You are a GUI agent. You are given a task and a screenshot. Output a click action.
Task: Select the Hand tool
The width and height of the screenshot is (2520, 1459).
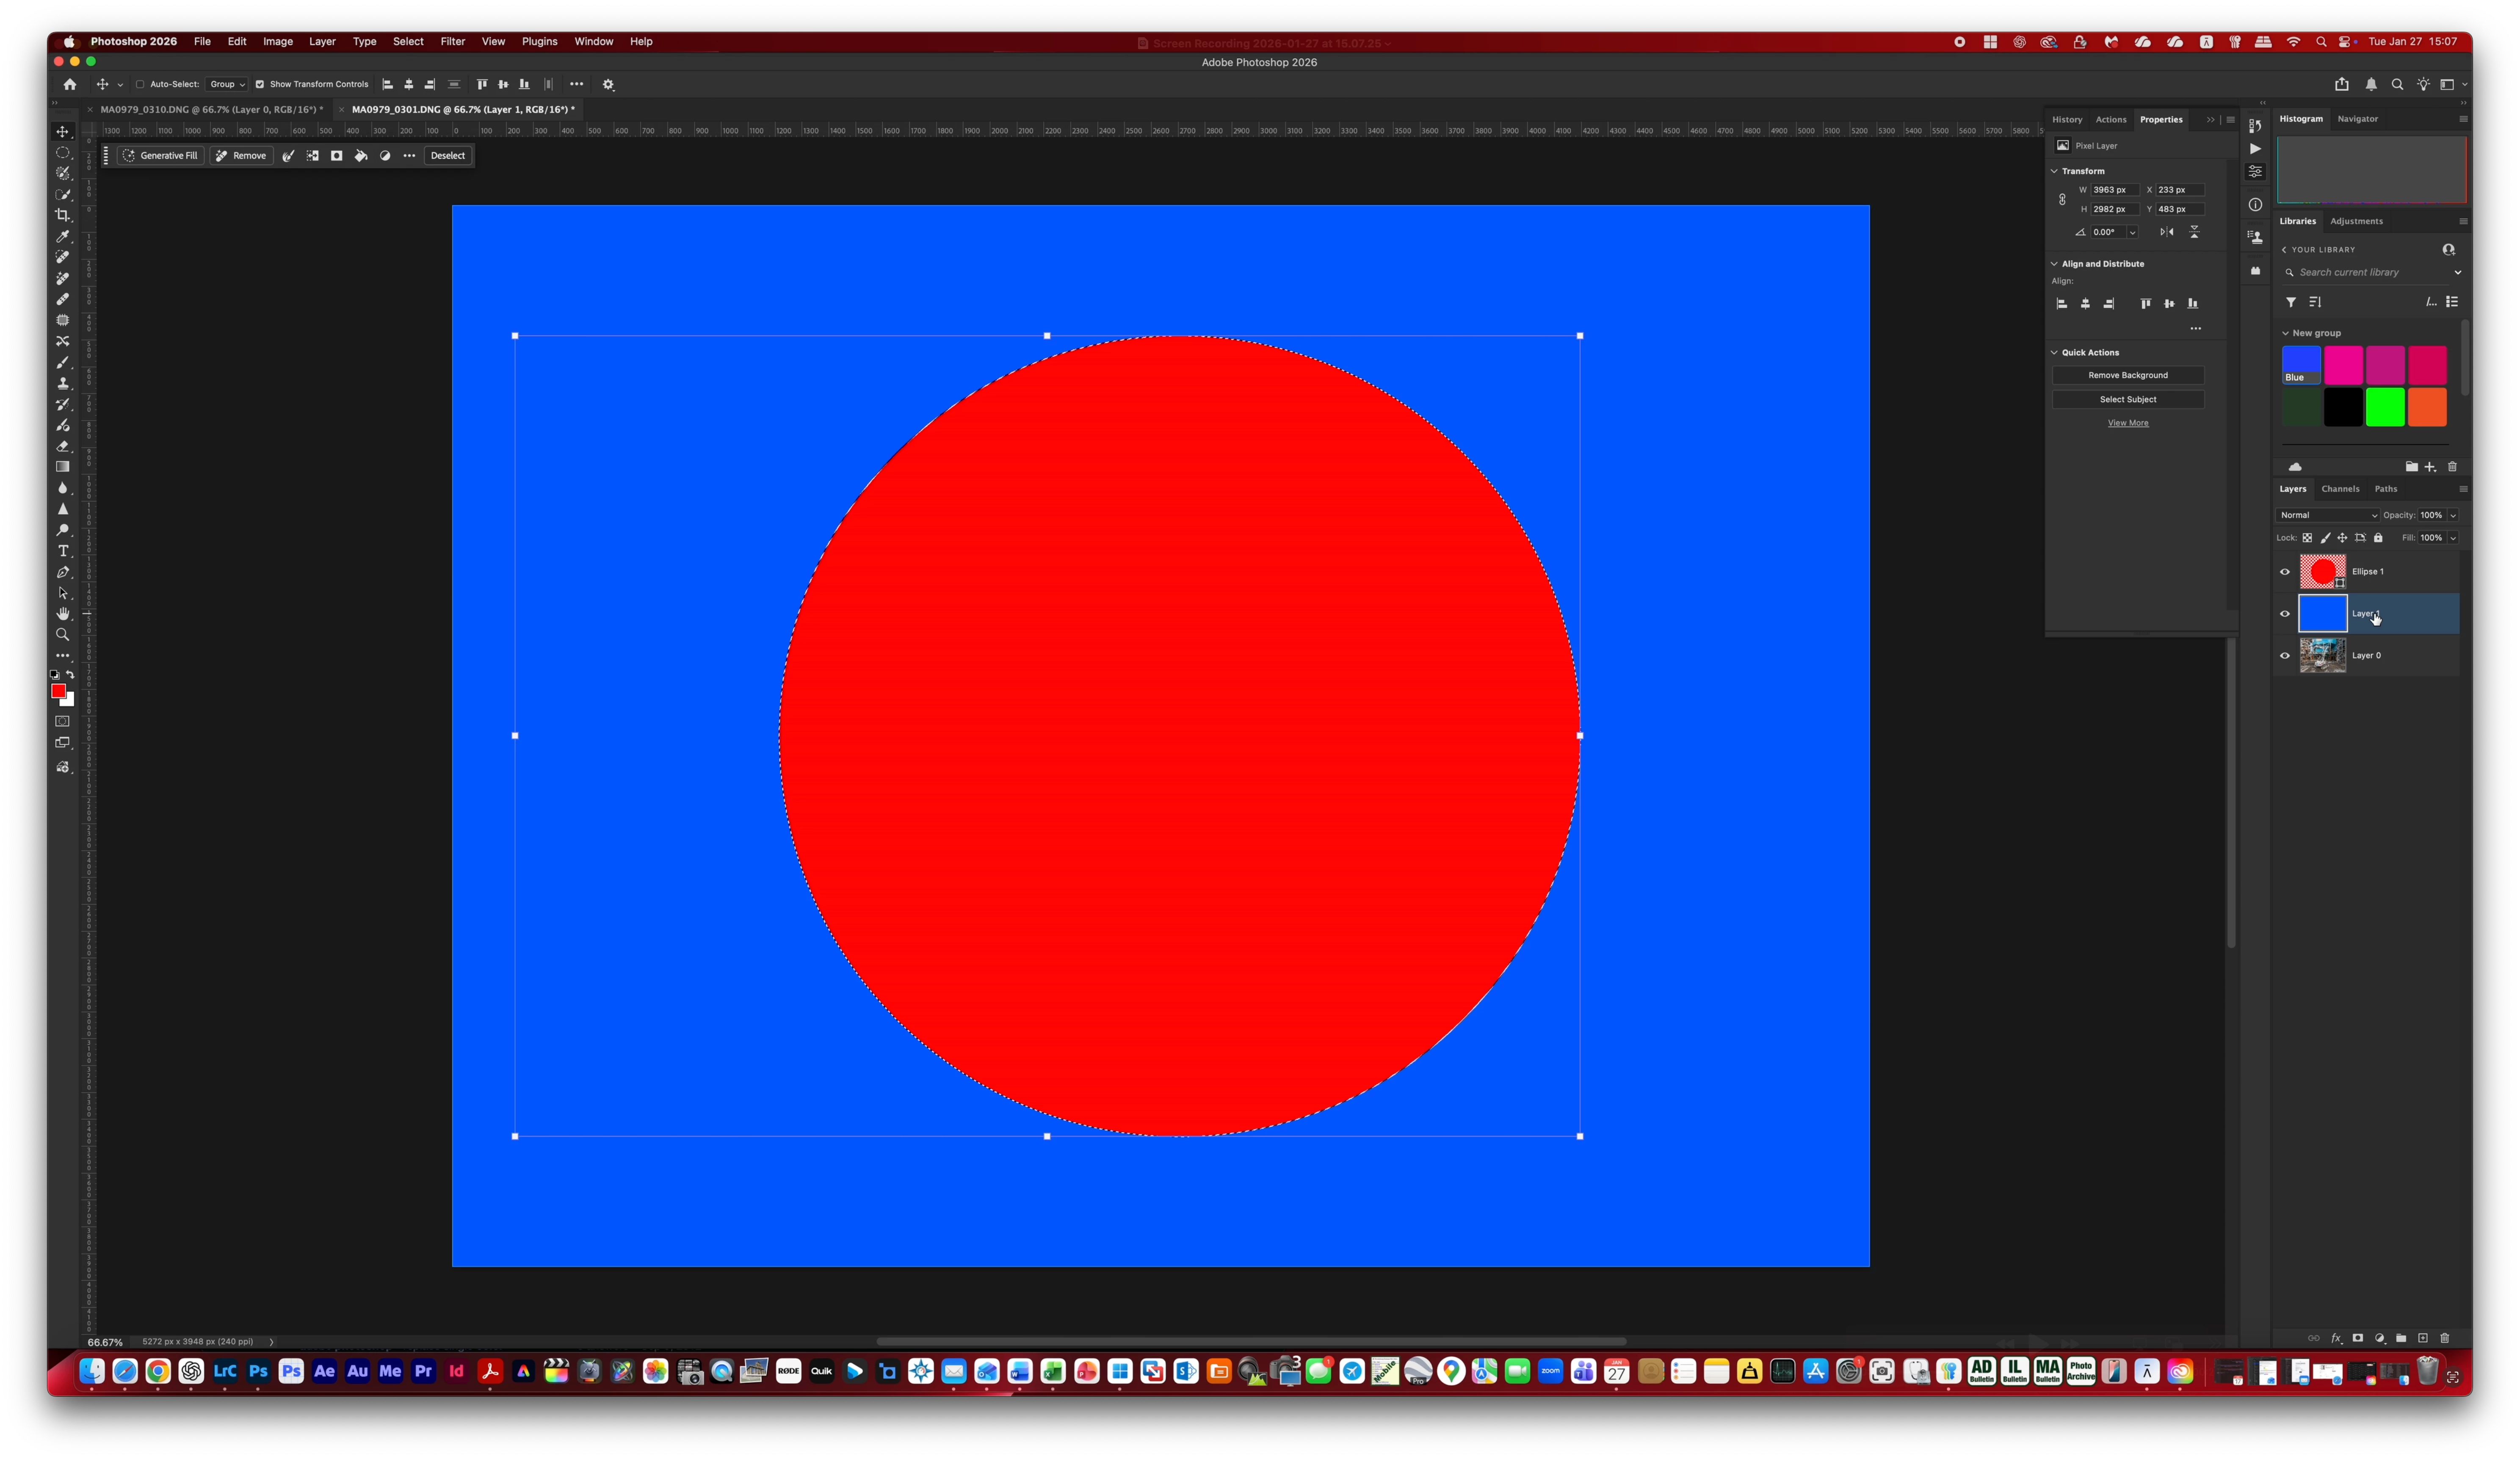[63, 614]
